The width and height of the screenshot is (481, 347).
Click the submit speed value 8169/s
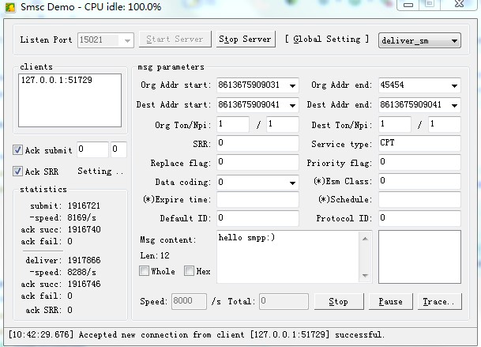click(x=82, y=217)
